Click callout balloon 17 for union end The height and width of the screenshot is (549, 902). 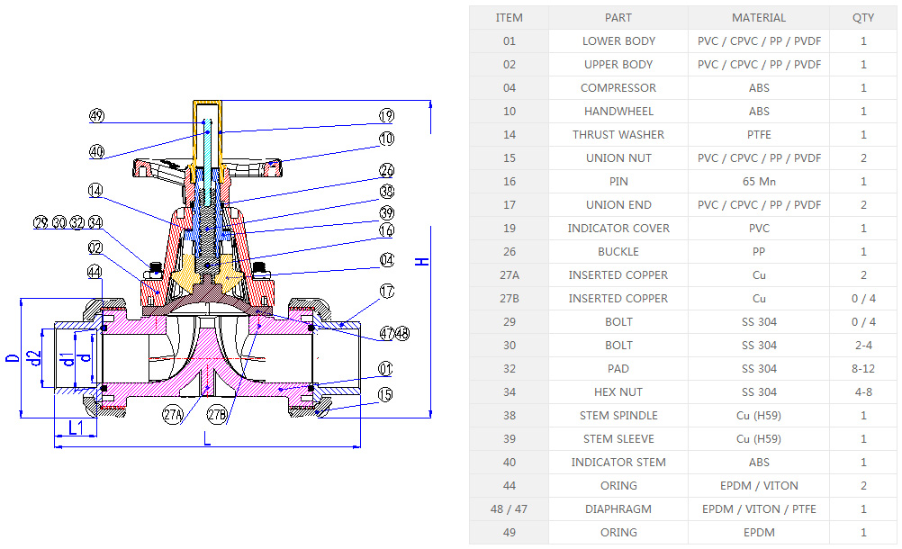point(386,291)
